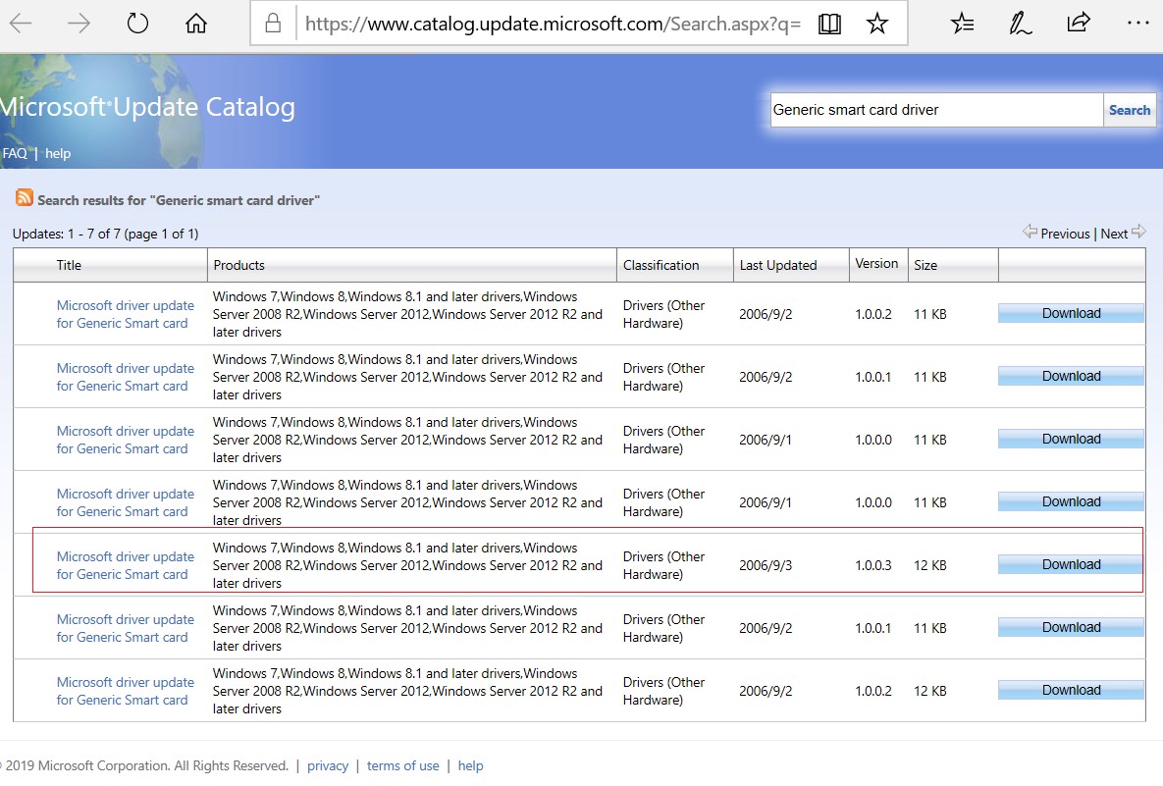The height and width of the screenshot is (786, 1163).
Task: Click the share page icon
Action: tap(1079, 23)
